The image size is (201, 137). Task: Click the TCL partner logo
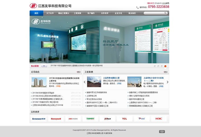point(125,119)
